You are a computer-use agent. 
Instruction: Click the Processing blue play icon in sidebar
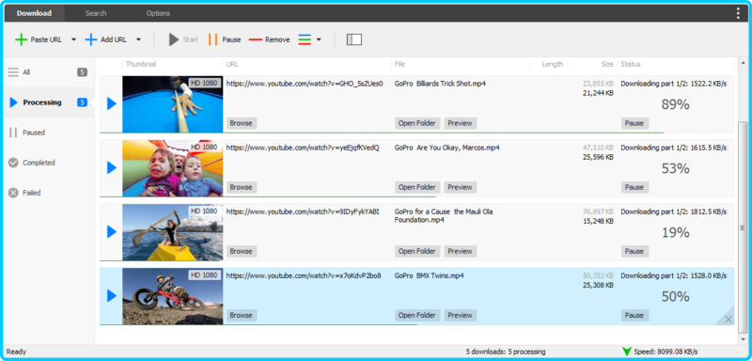pos(13,102)
